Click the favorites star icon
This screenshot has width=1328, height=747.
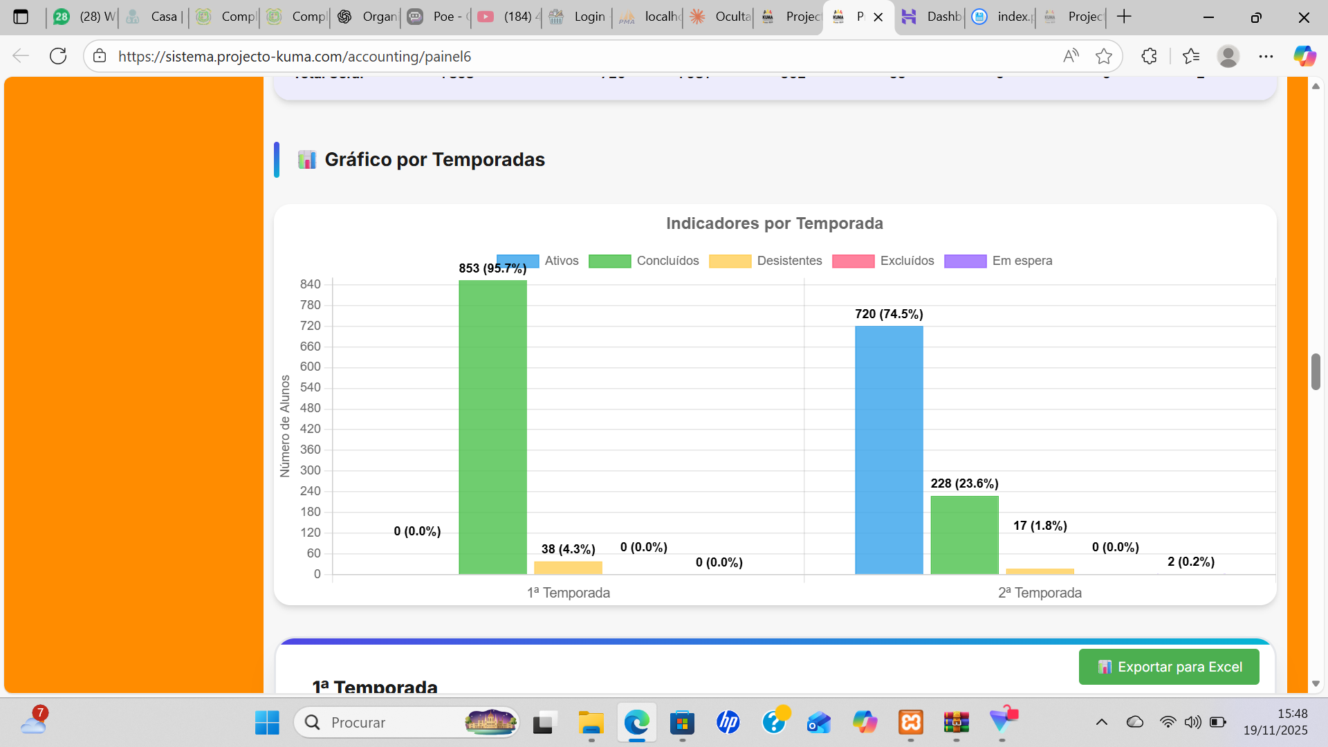[1104, 56]
